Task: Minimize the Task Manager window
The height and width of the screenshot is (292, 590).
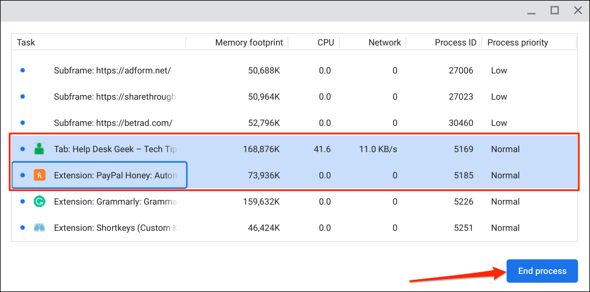Action: (x=531, y=10)
